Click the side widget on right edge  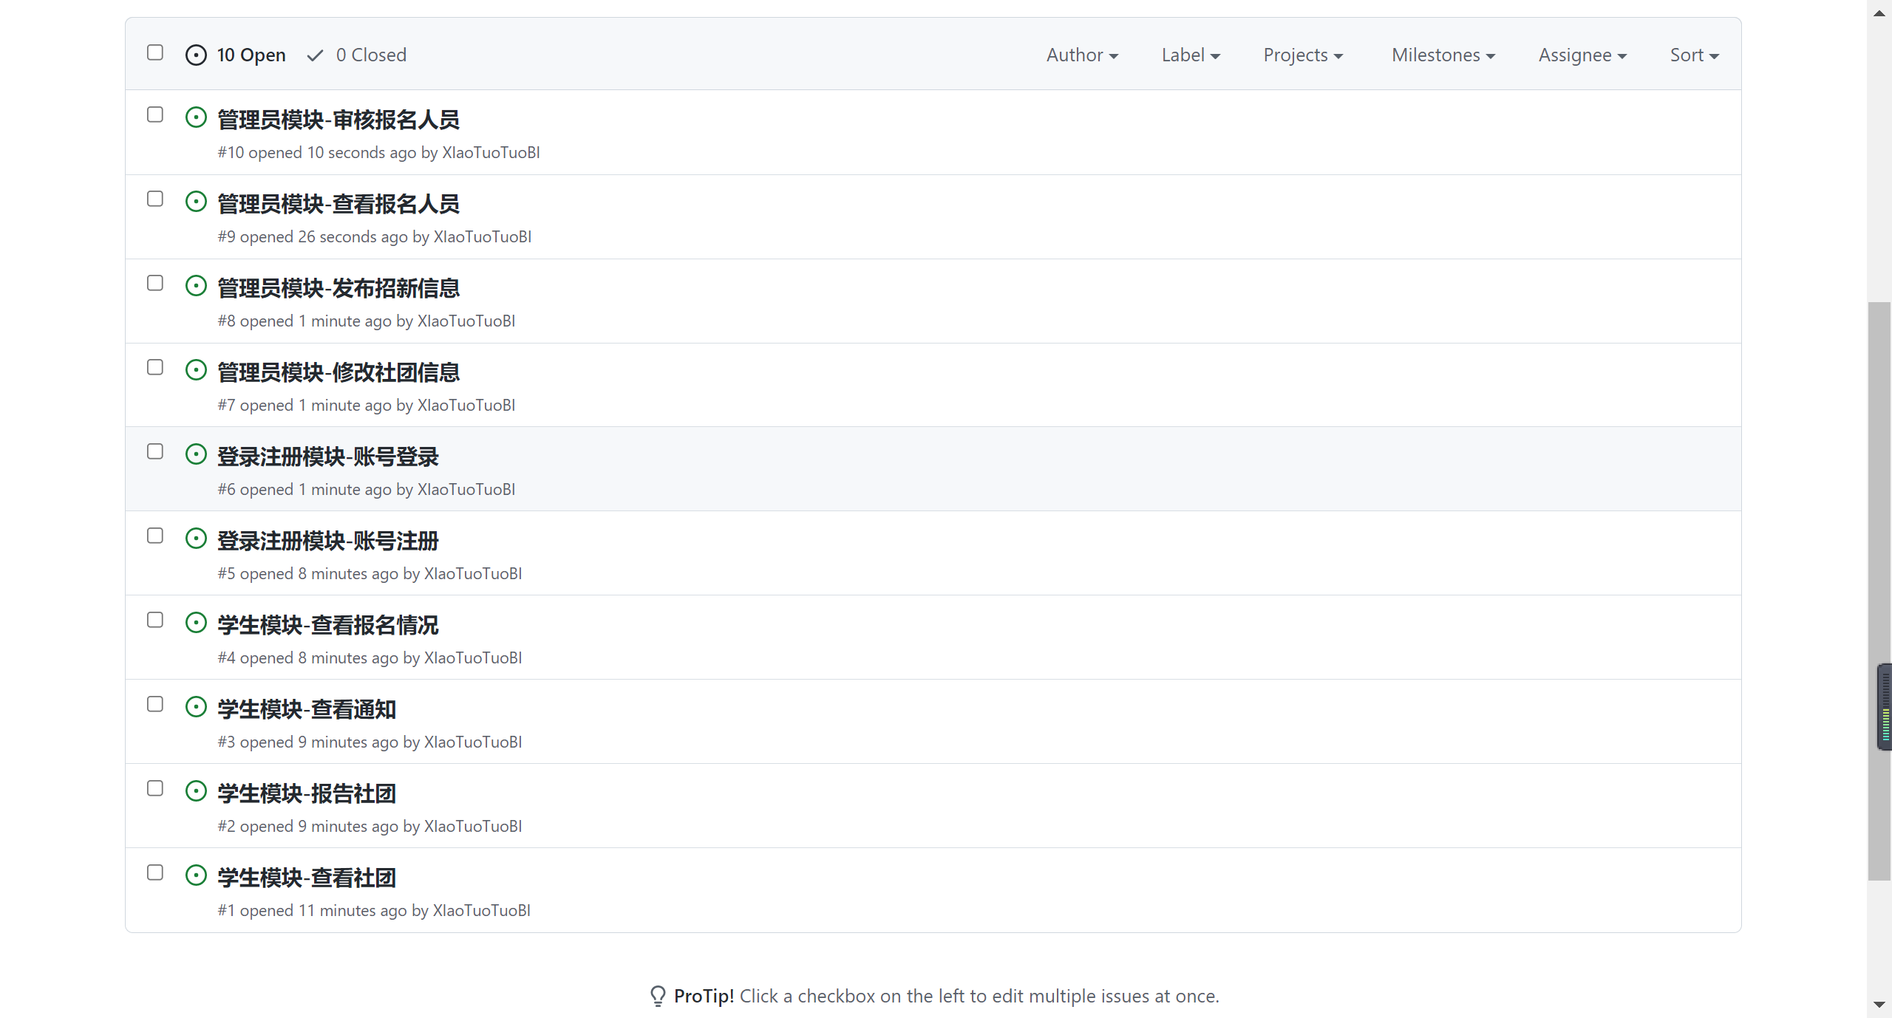click(1885, 707)
